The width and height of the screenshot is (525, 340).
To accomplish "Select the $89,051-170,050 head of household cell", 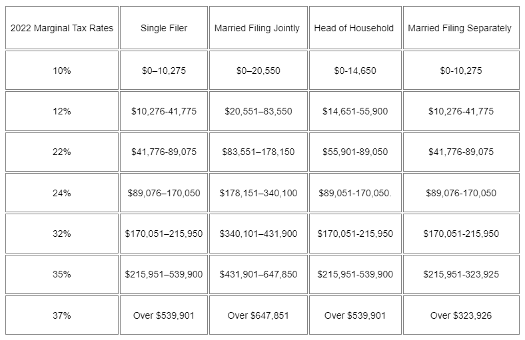I will point(354,193).
